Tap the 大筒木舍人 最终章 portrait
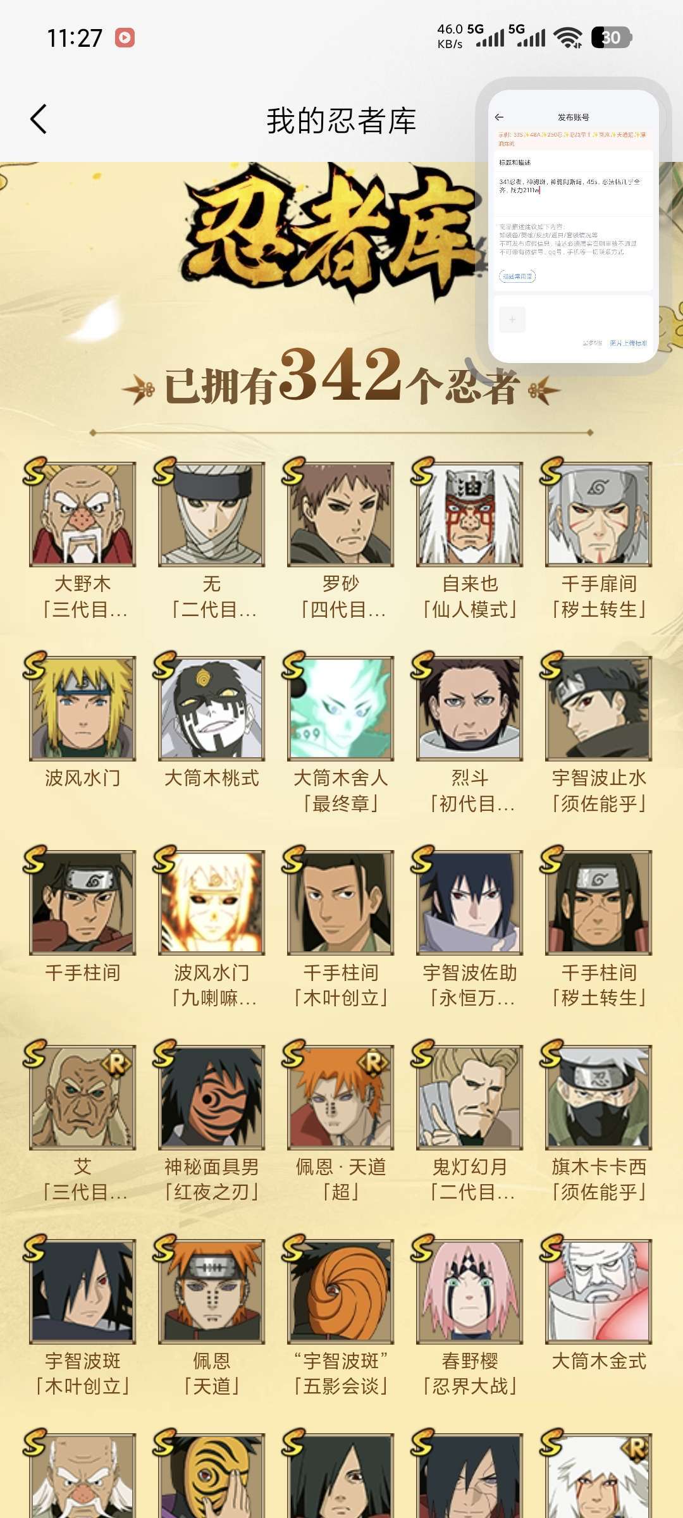683x1518 pixels. pyautogui.click(x=340, y=708)
